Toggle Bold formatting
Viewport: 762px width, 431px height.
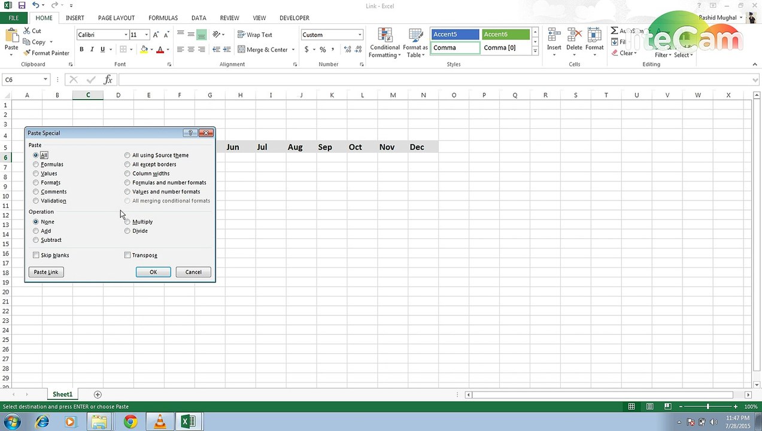pyautogui.click(x=81, y=50)
